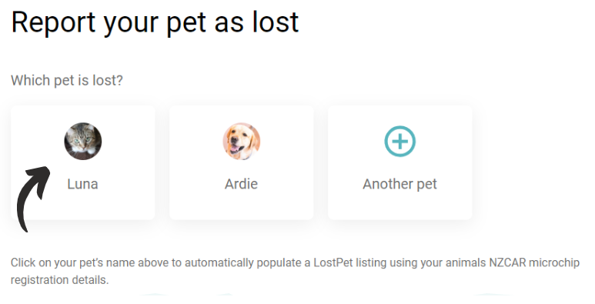Click empty area above Ardie's photo in card
Viewport: 595px width, 304px height.
click(x=242, y=113)
